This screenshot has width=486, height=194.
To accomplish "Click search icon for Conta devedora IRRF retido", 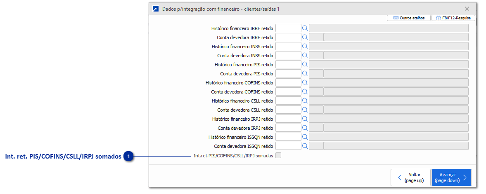I will 305,37.
